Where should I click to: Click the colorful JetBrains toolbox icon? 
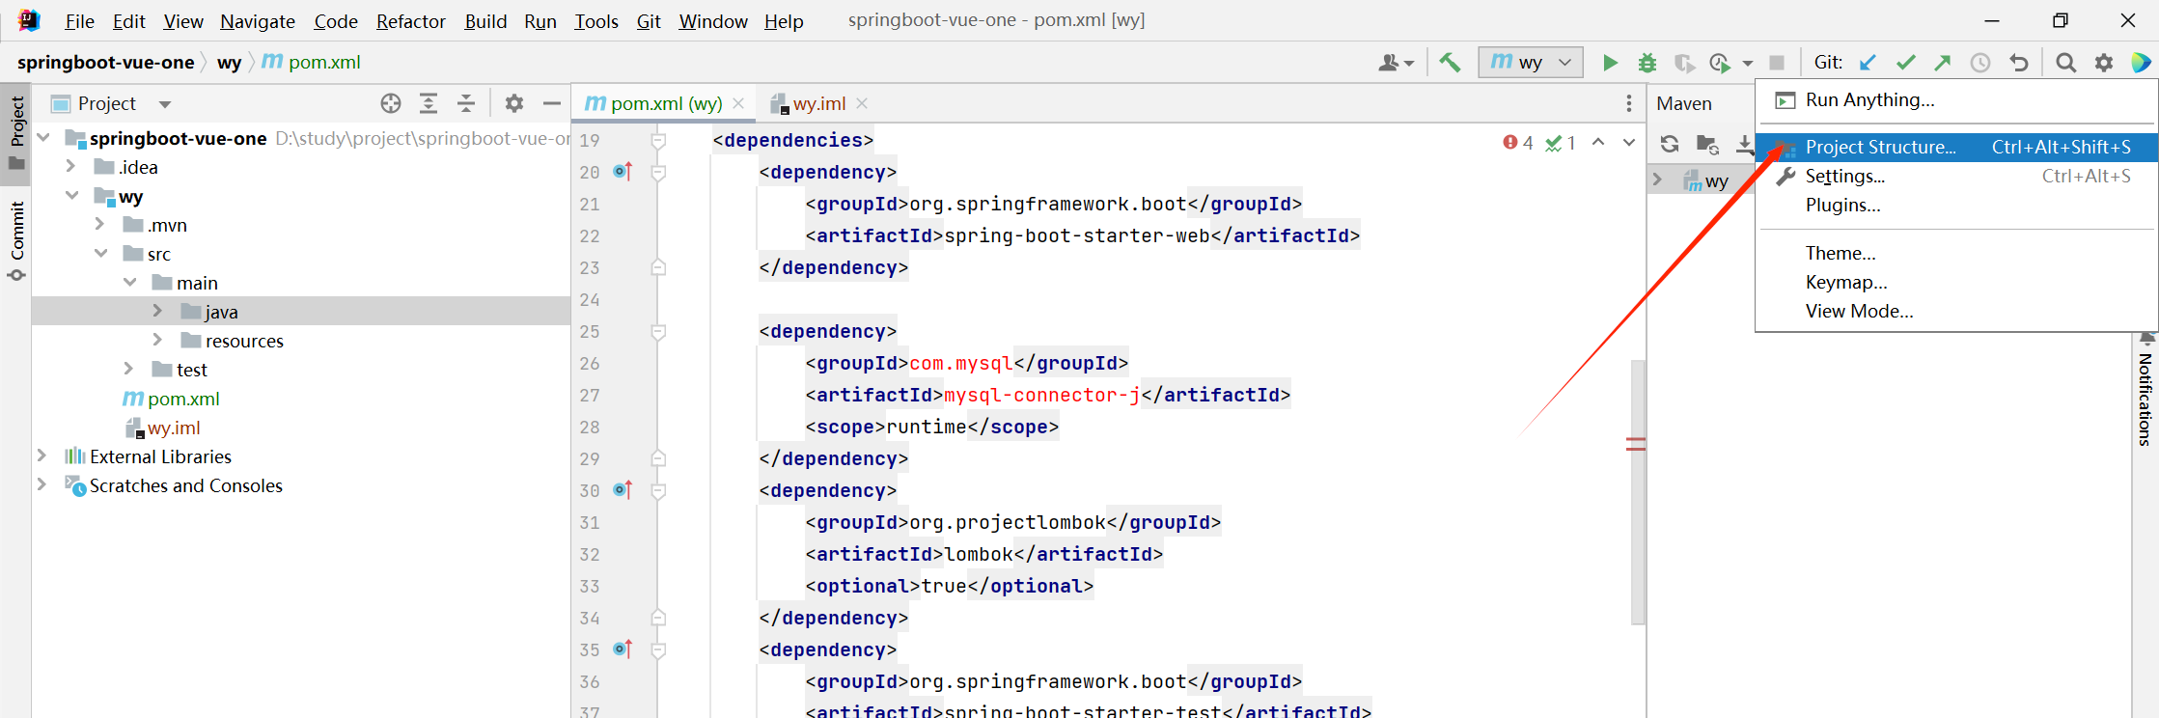[2141, 63]
